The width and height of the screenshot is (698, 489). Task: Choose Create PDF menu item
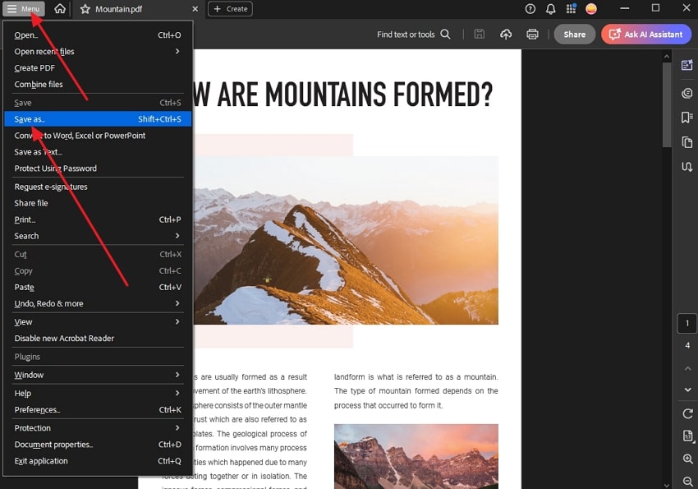click(x=98, y=68)
